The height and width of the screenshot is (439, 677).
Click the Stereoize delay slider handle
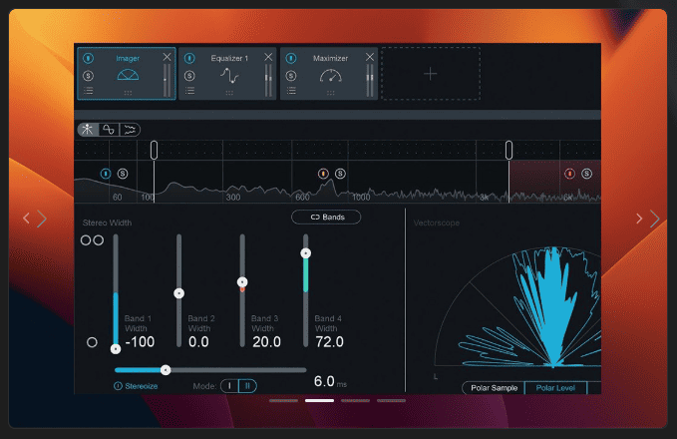tap(166, 370)
